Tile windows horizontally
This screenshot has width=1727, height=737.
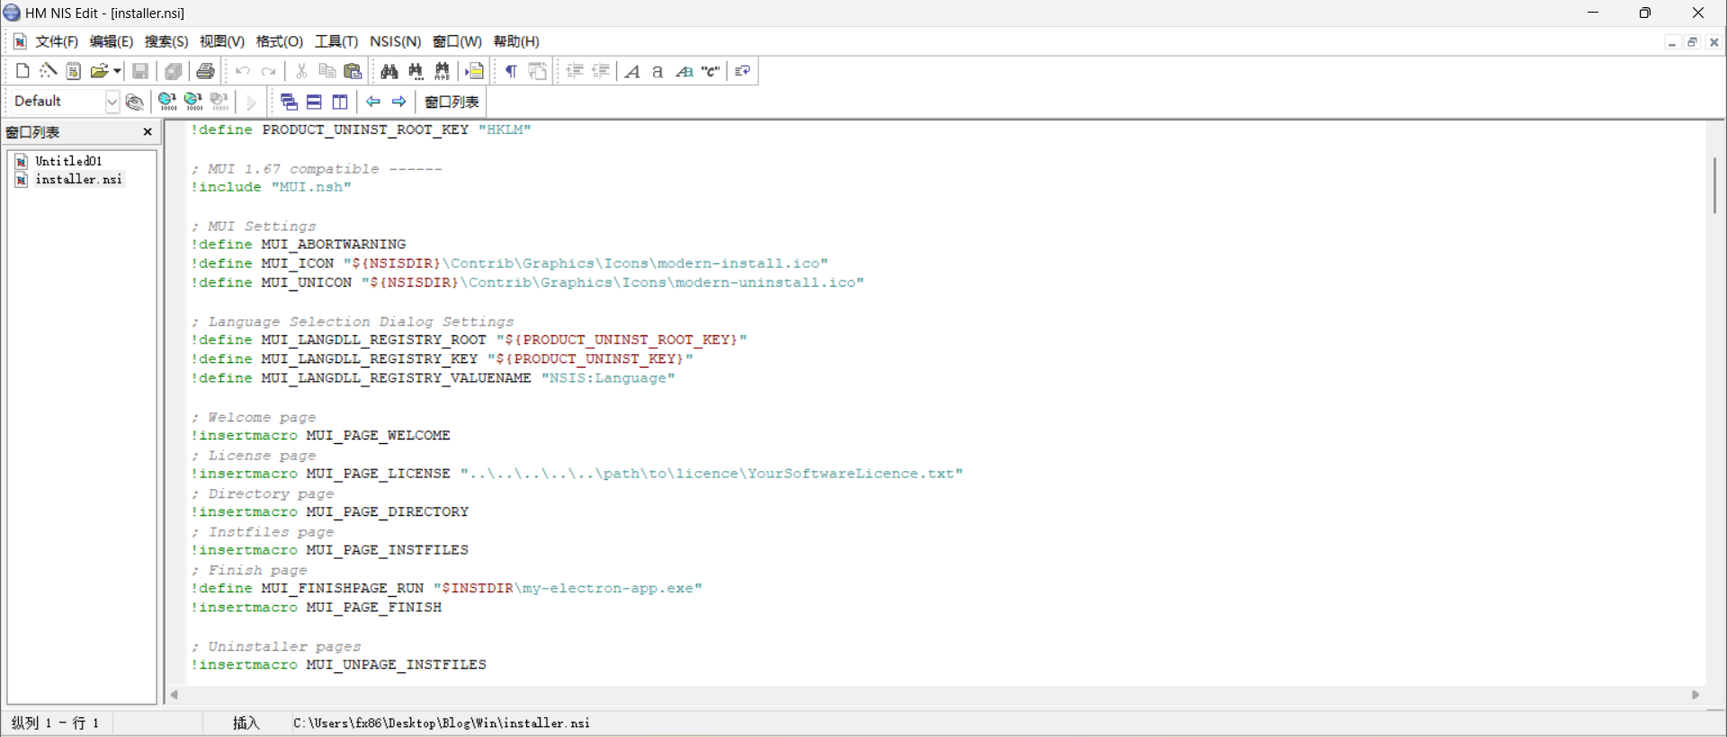click(x=314, y=102)
